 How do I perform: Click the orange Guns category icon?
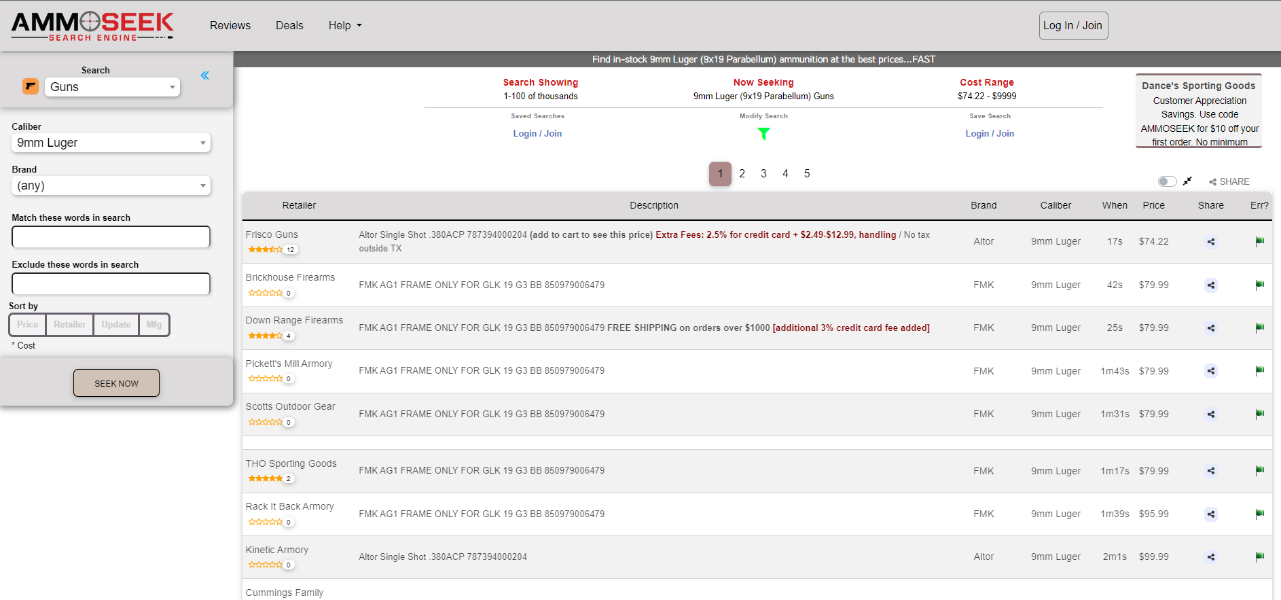(31, 86)
